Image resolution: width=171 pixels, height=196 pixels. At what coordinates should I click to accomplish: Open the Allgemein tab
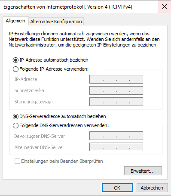coord(15,21)
